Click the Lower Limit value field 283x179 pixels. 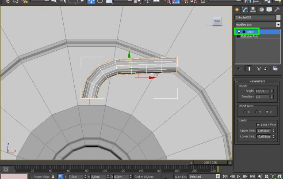coord(264,136)
